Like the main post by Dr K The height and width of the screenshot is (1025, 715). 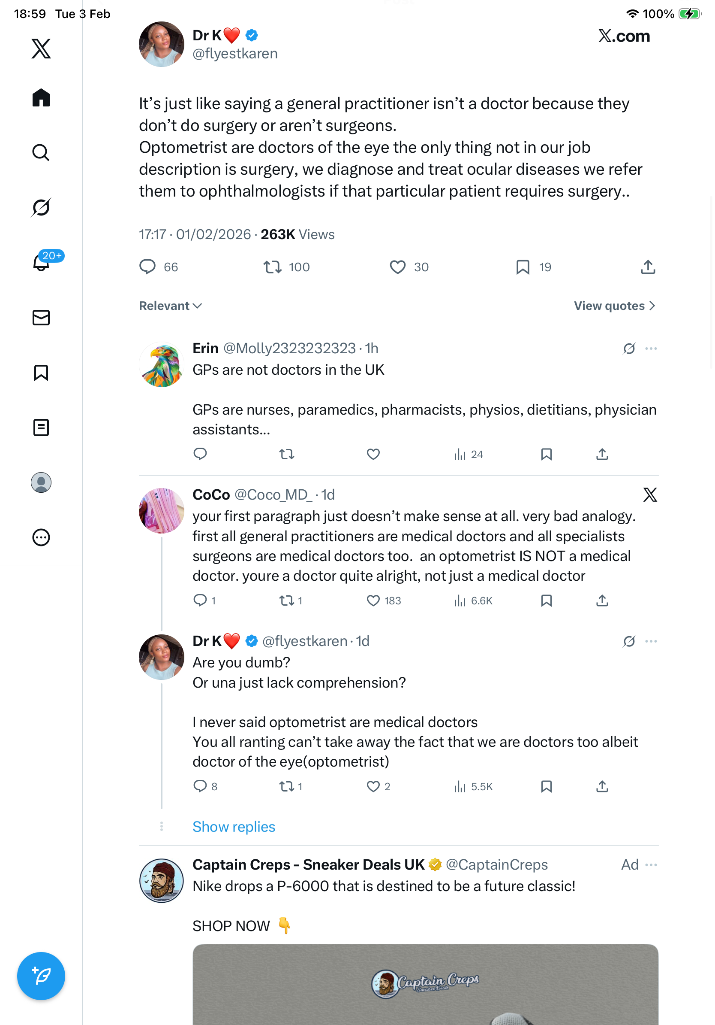click(x=397, y=267)
